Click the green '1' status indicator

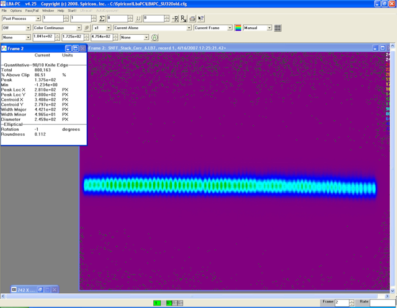[157, 302]
